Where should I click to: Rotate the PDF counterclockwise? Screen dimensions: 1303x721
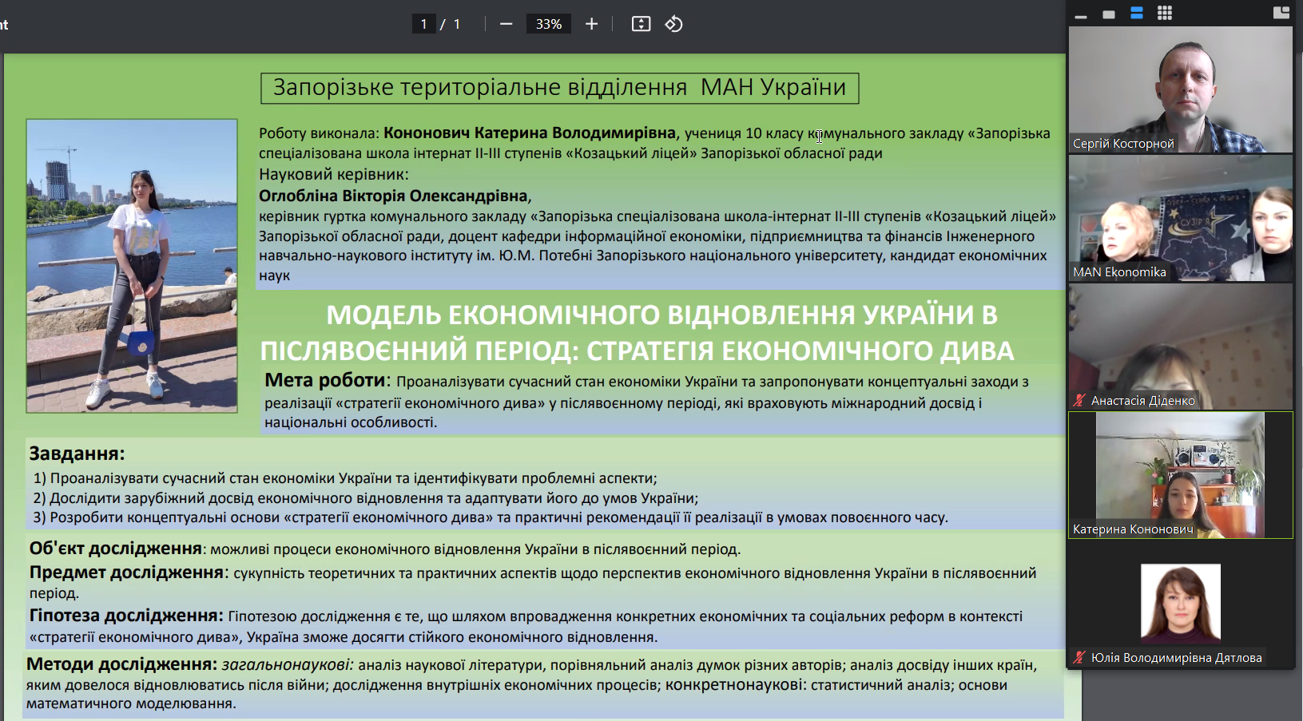pos(673,24)
